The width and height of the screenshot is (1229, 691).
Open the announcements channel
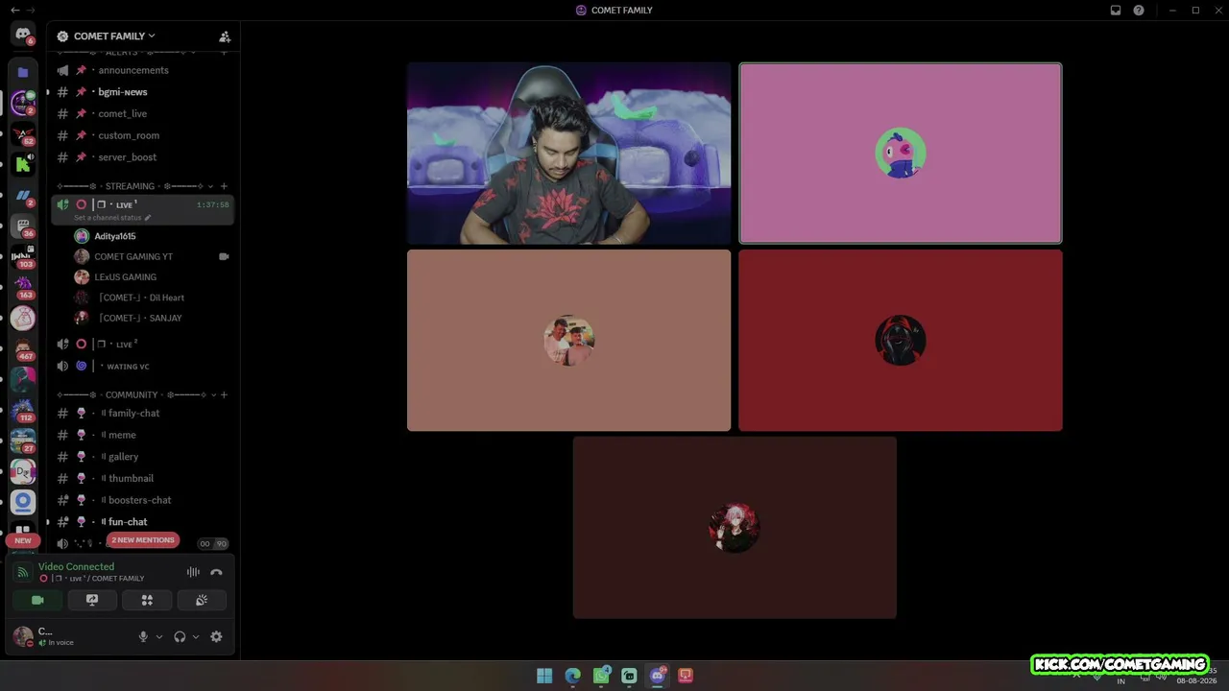click(x=142, y=70)
